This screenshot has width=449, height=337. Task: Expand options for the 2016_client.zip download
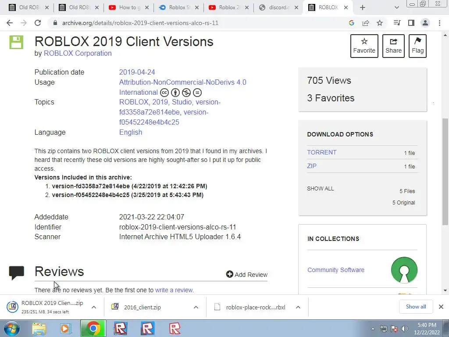(196, 307)
